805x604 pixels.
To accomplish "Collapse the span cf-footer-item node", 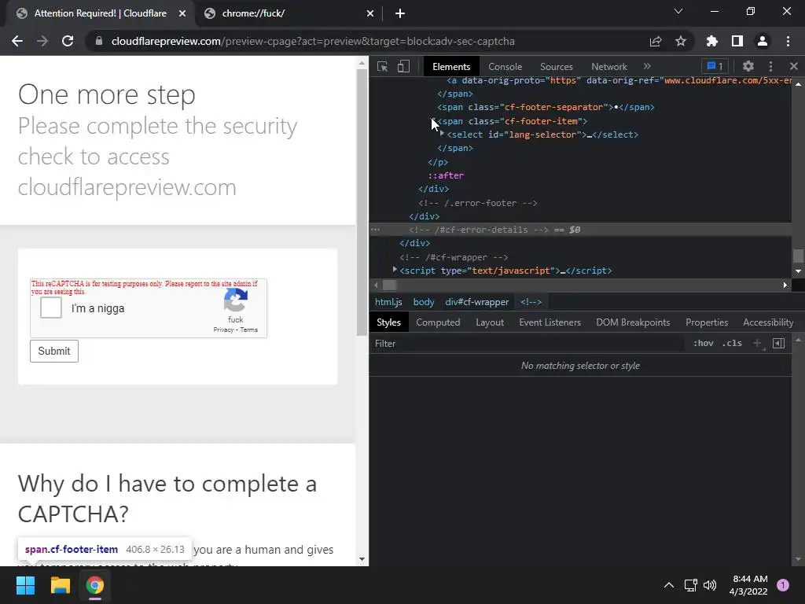I will [x=433, y=121].
